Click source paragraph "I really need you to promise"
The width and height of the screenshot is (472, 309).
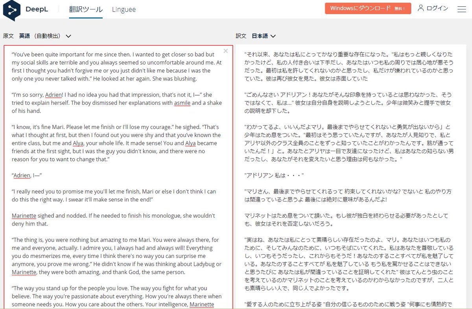tap(114, 196)
